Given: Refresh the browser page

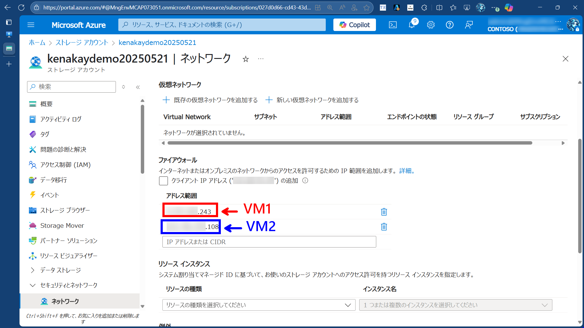Looking at the screenshot, I should 21,8.
